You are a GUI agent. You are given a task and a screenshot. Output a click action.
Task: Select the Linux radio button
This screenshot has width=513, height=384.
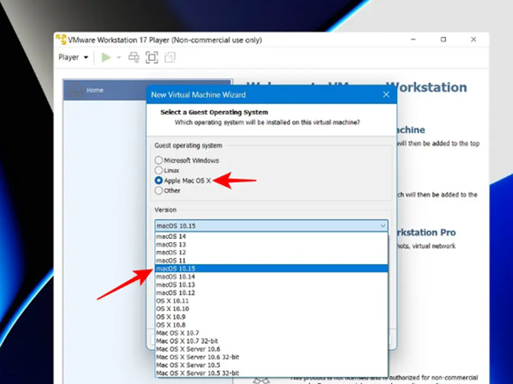159,170
